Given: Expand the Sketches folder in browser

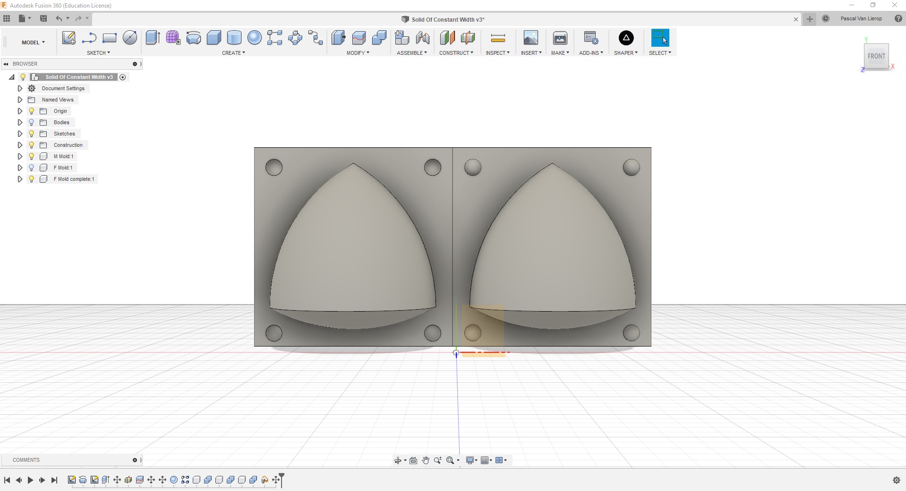Looking at the screenshot, I should (20, 134).
